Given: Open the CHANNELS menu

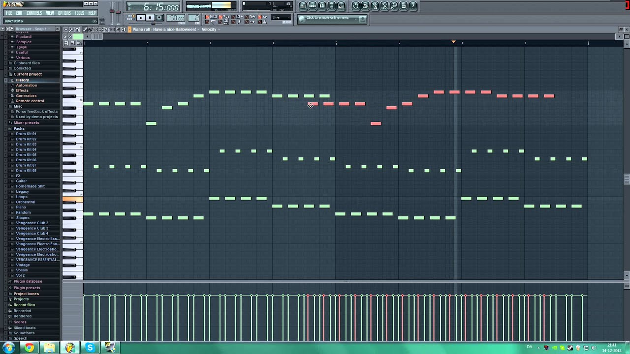Looking at the screenshot, I should point(34,13).
